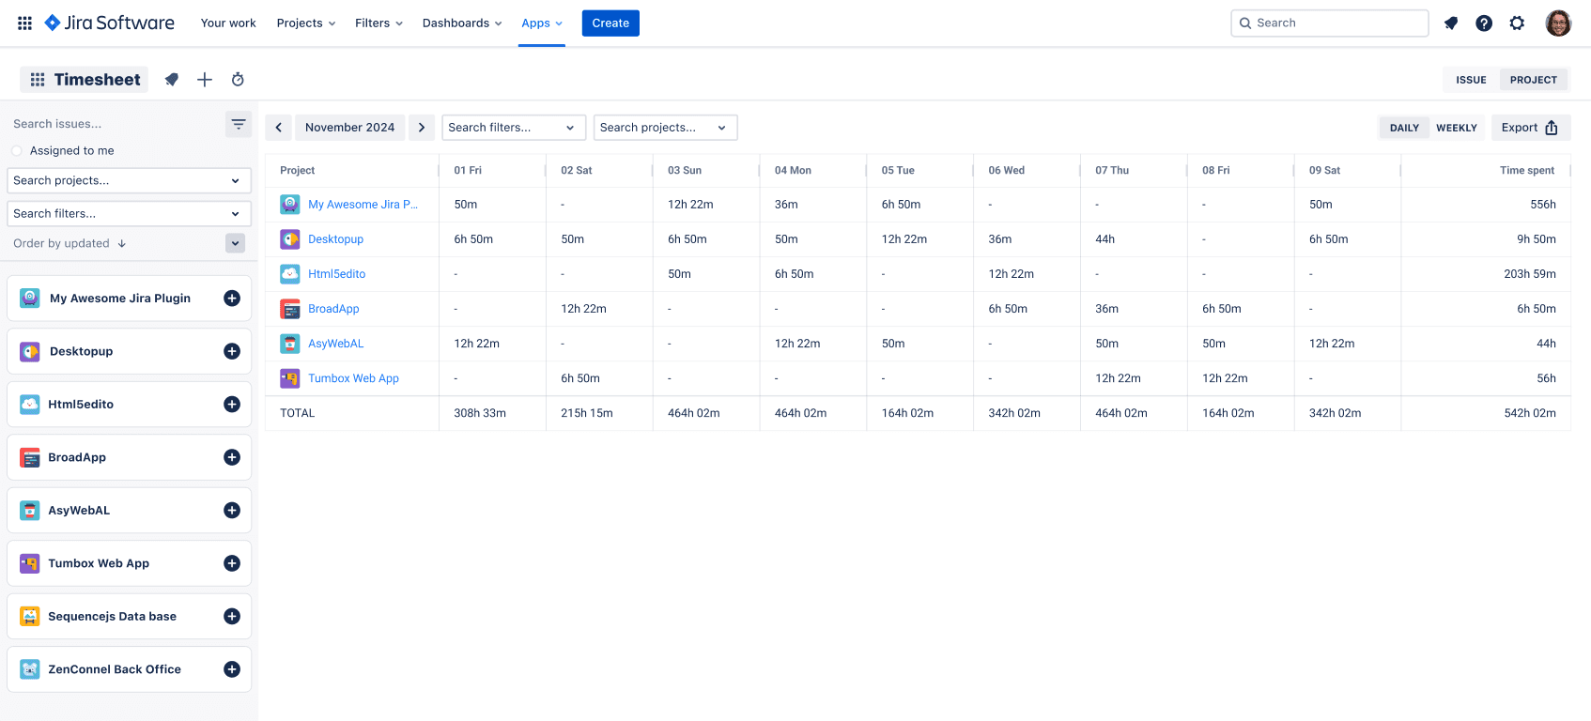Click the Create button

click(610, 23)
